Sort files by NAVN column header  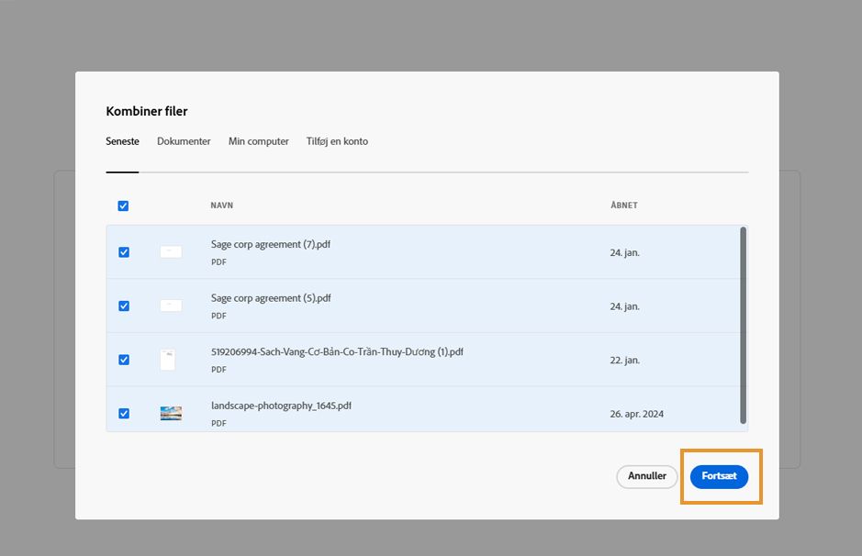point(221,206)
